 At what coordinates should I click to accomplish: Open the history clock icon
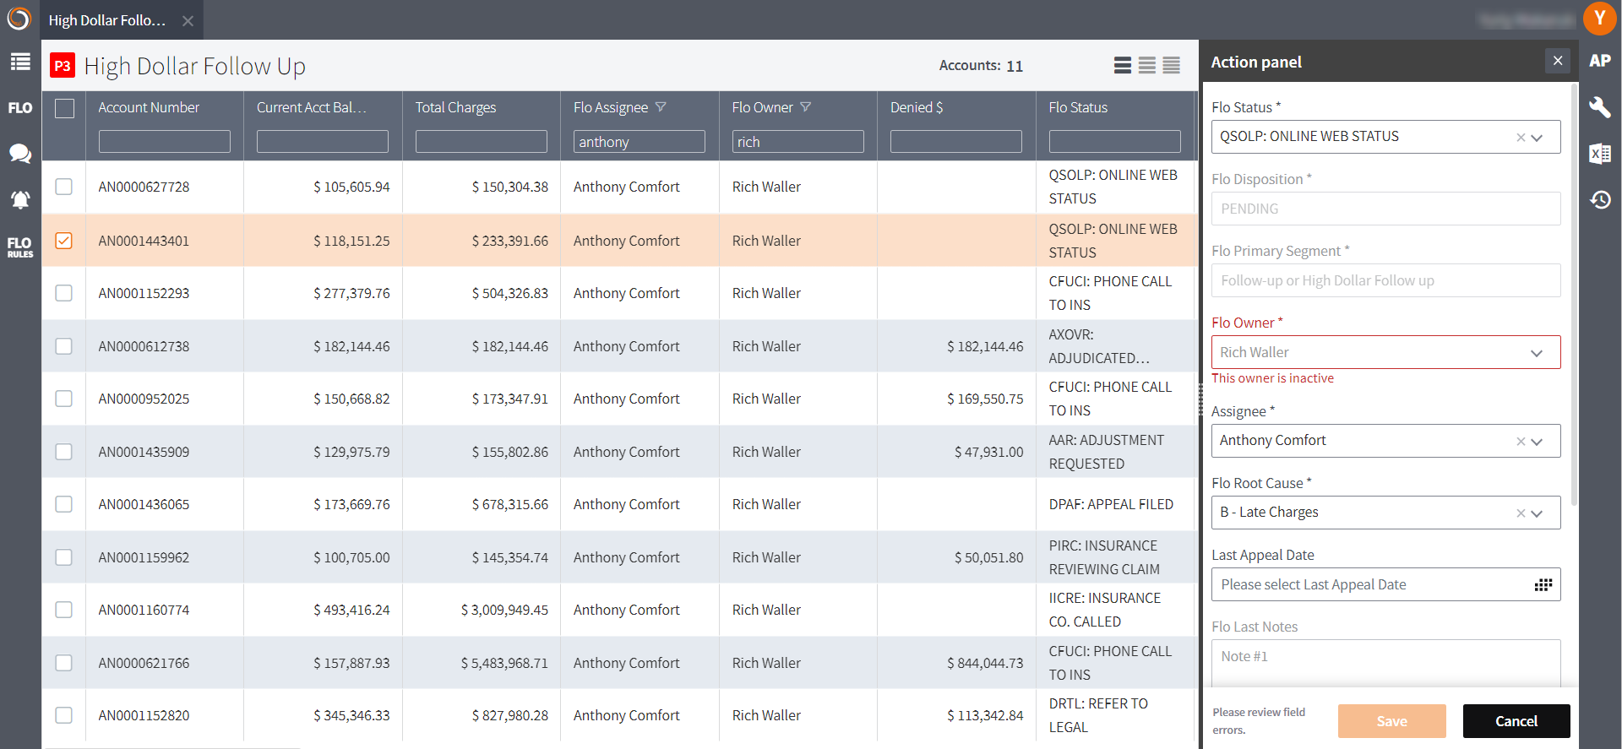[1599, 200]
